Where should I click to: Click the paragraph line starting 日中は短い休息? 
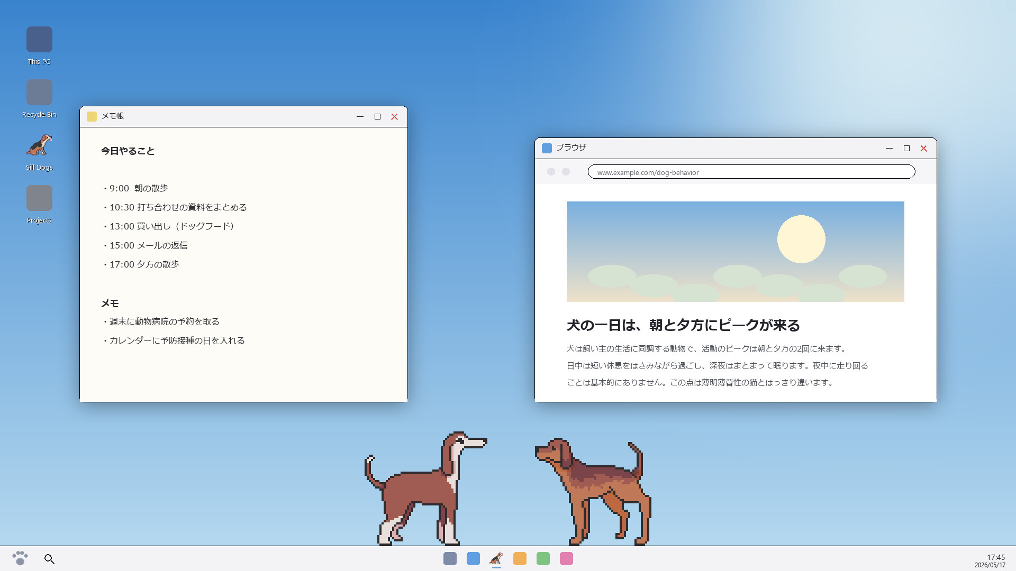(x=718, y=366)
